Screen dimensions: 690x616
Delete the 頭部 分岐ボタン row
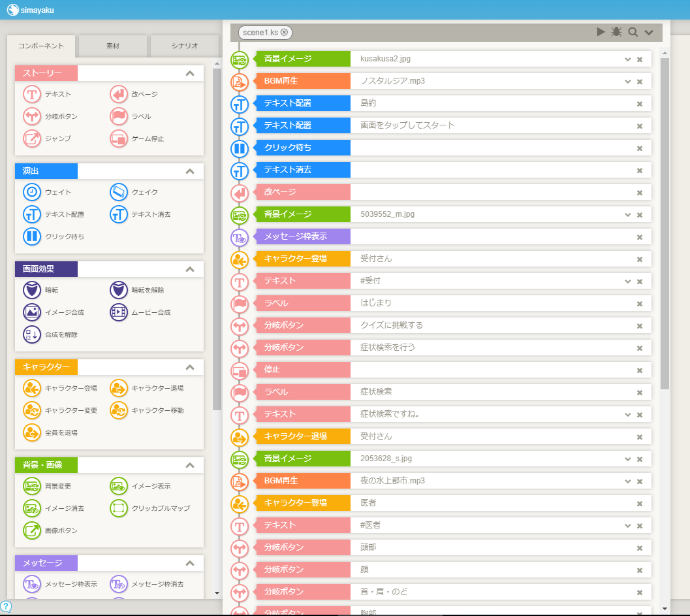tap(640, 548)
